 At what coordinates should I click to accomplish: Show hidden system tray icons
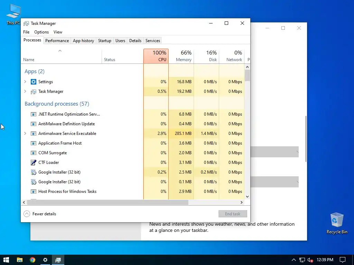point(294,260)
